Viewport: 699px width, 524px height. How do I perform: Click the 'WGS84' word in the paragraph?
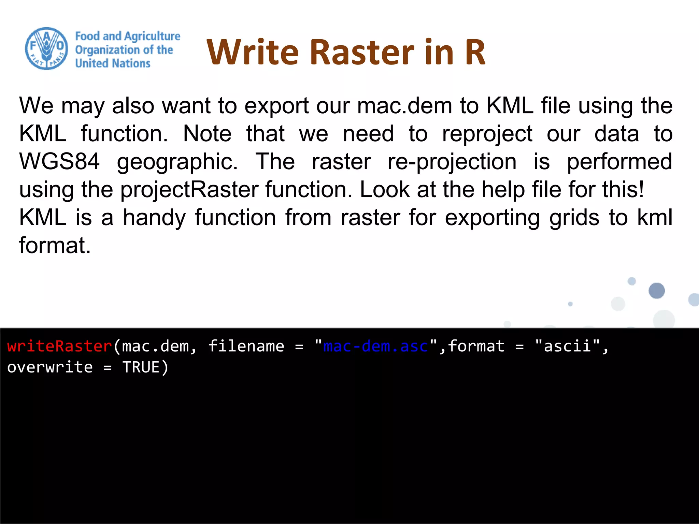click(x=59, y=161)
